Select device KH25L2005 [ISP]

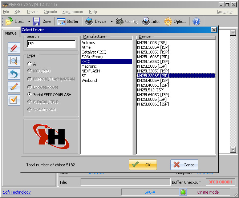tap(176, 66)
